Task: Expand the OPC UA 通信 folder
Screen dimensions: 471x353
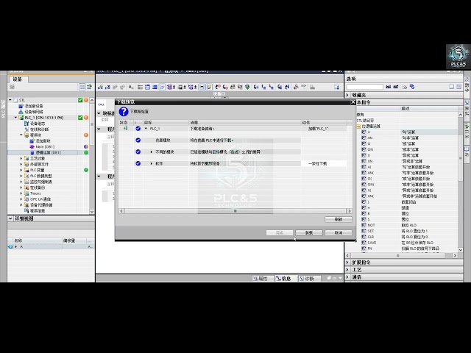Action: tap(21, 199)
